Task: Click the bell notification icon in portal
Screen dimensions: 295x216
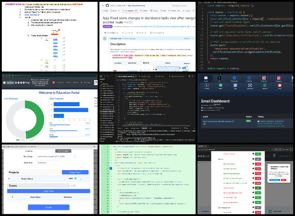Action: [81, 82]
